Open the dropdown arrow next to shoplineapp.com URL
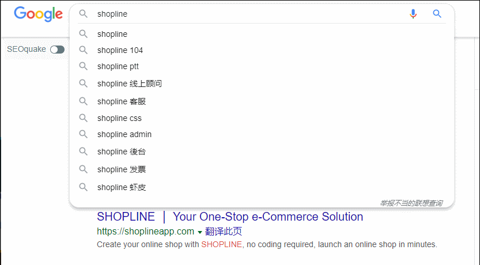This screenshot has width=480, height=265. 200,232
